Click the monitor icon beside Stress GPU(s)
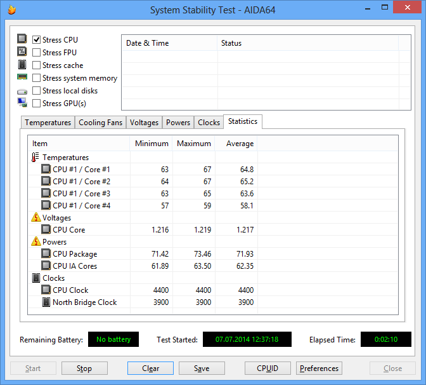Screen dimensions: 426x385 pos(22,103)
